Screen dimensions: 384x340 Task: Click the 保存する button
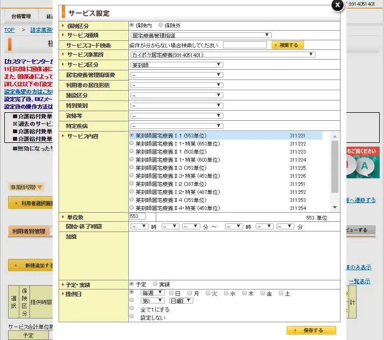pos(311,330)
